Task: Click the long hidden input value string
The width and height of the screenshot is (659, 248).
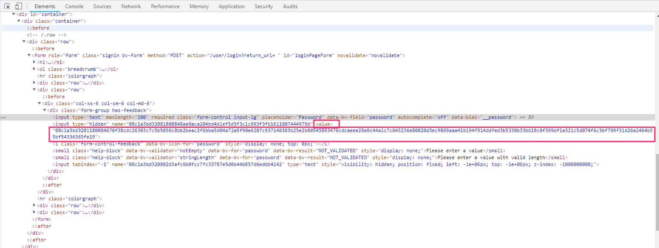Action: [352, 133]
